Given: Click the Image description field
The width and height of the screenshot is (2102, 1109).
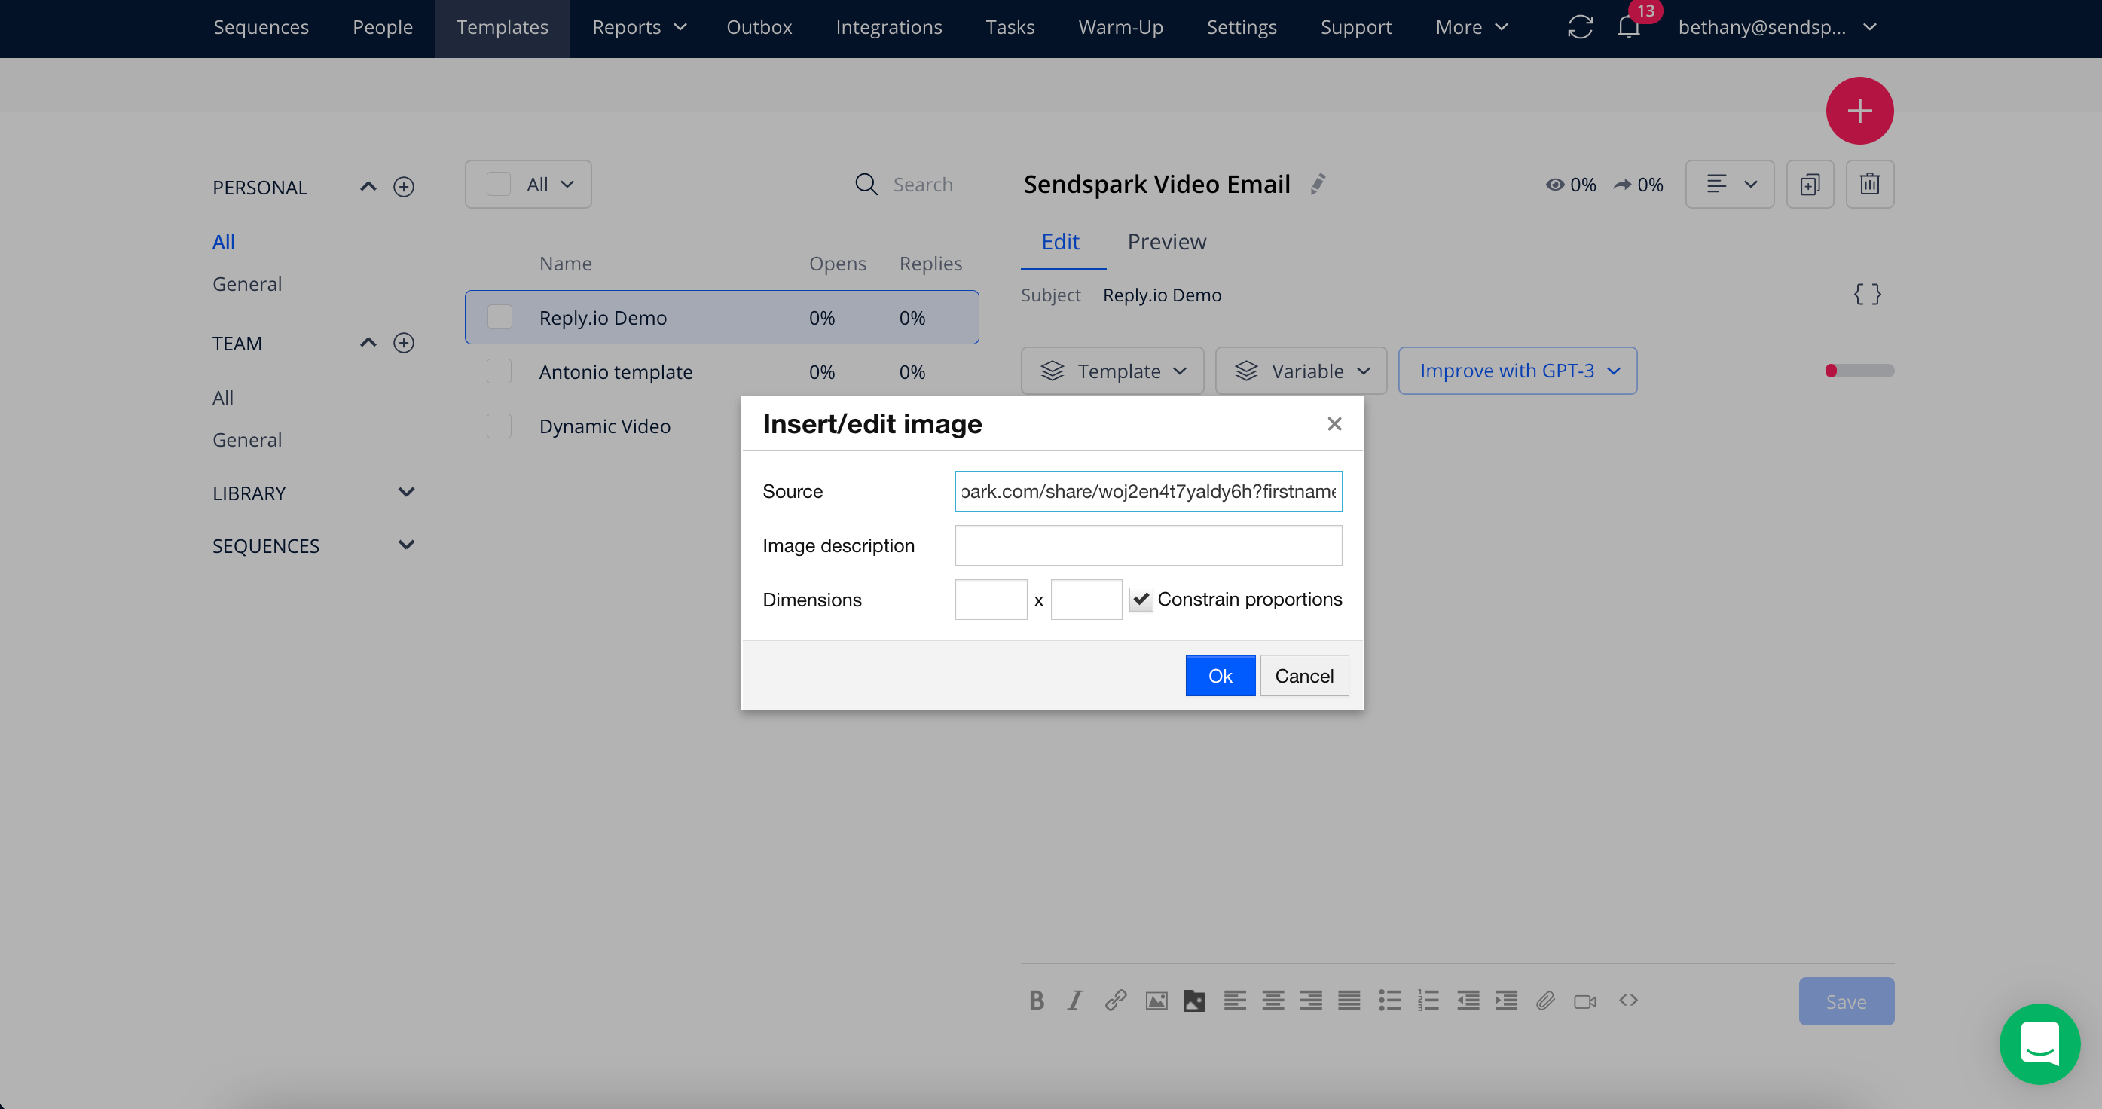Looking at the screenshot, I should 1148,545.
